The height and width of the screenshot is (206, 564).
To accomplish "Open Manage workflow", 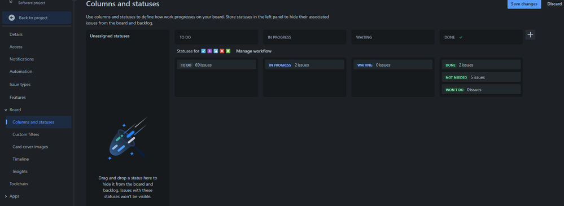I will point(253,51).
